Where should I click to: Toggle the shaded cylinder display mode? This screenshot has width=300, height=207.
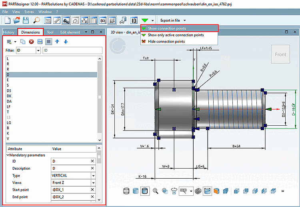(x=135, y=191)
